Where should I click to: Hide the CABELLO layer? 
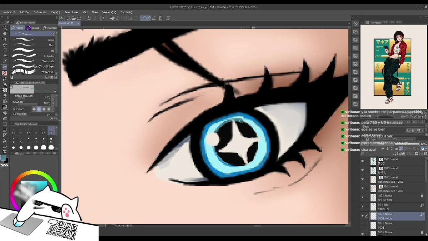tap(362, 207)
